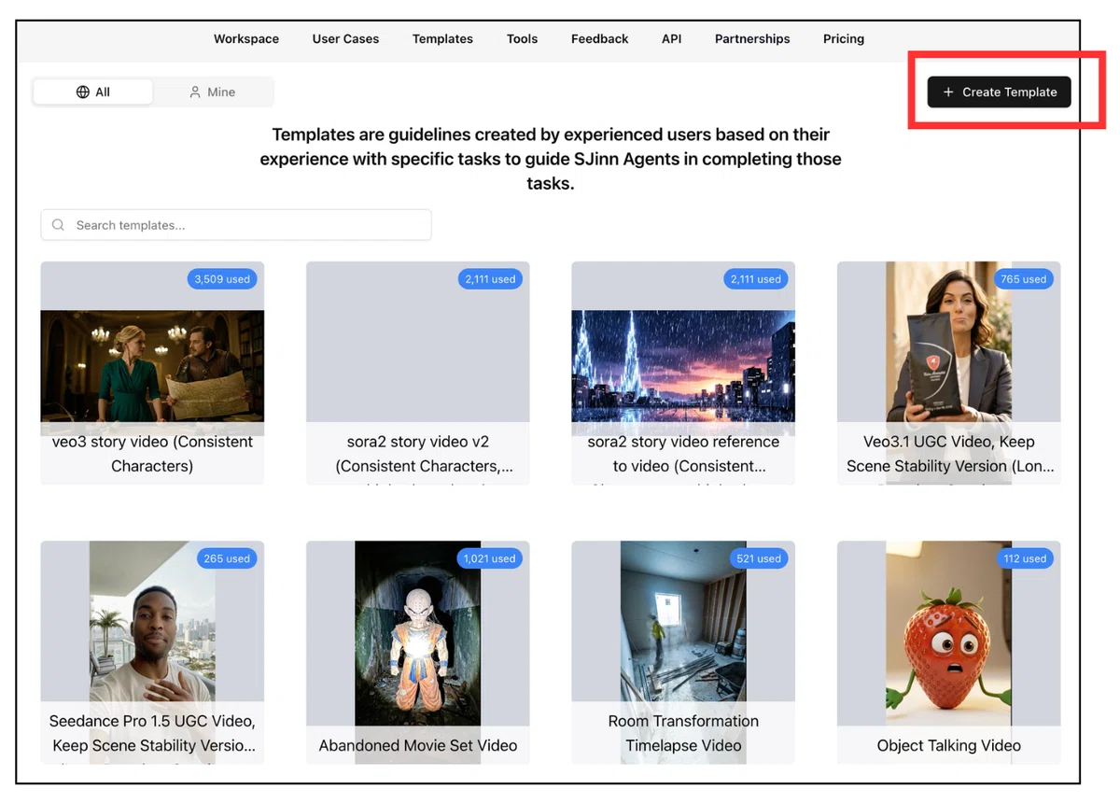Click the 521 used badge

point(758,558)
